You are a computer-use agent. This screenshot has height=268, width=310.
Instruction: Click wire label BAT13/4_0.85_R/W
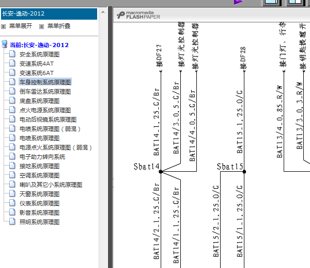tap(280, 122)
